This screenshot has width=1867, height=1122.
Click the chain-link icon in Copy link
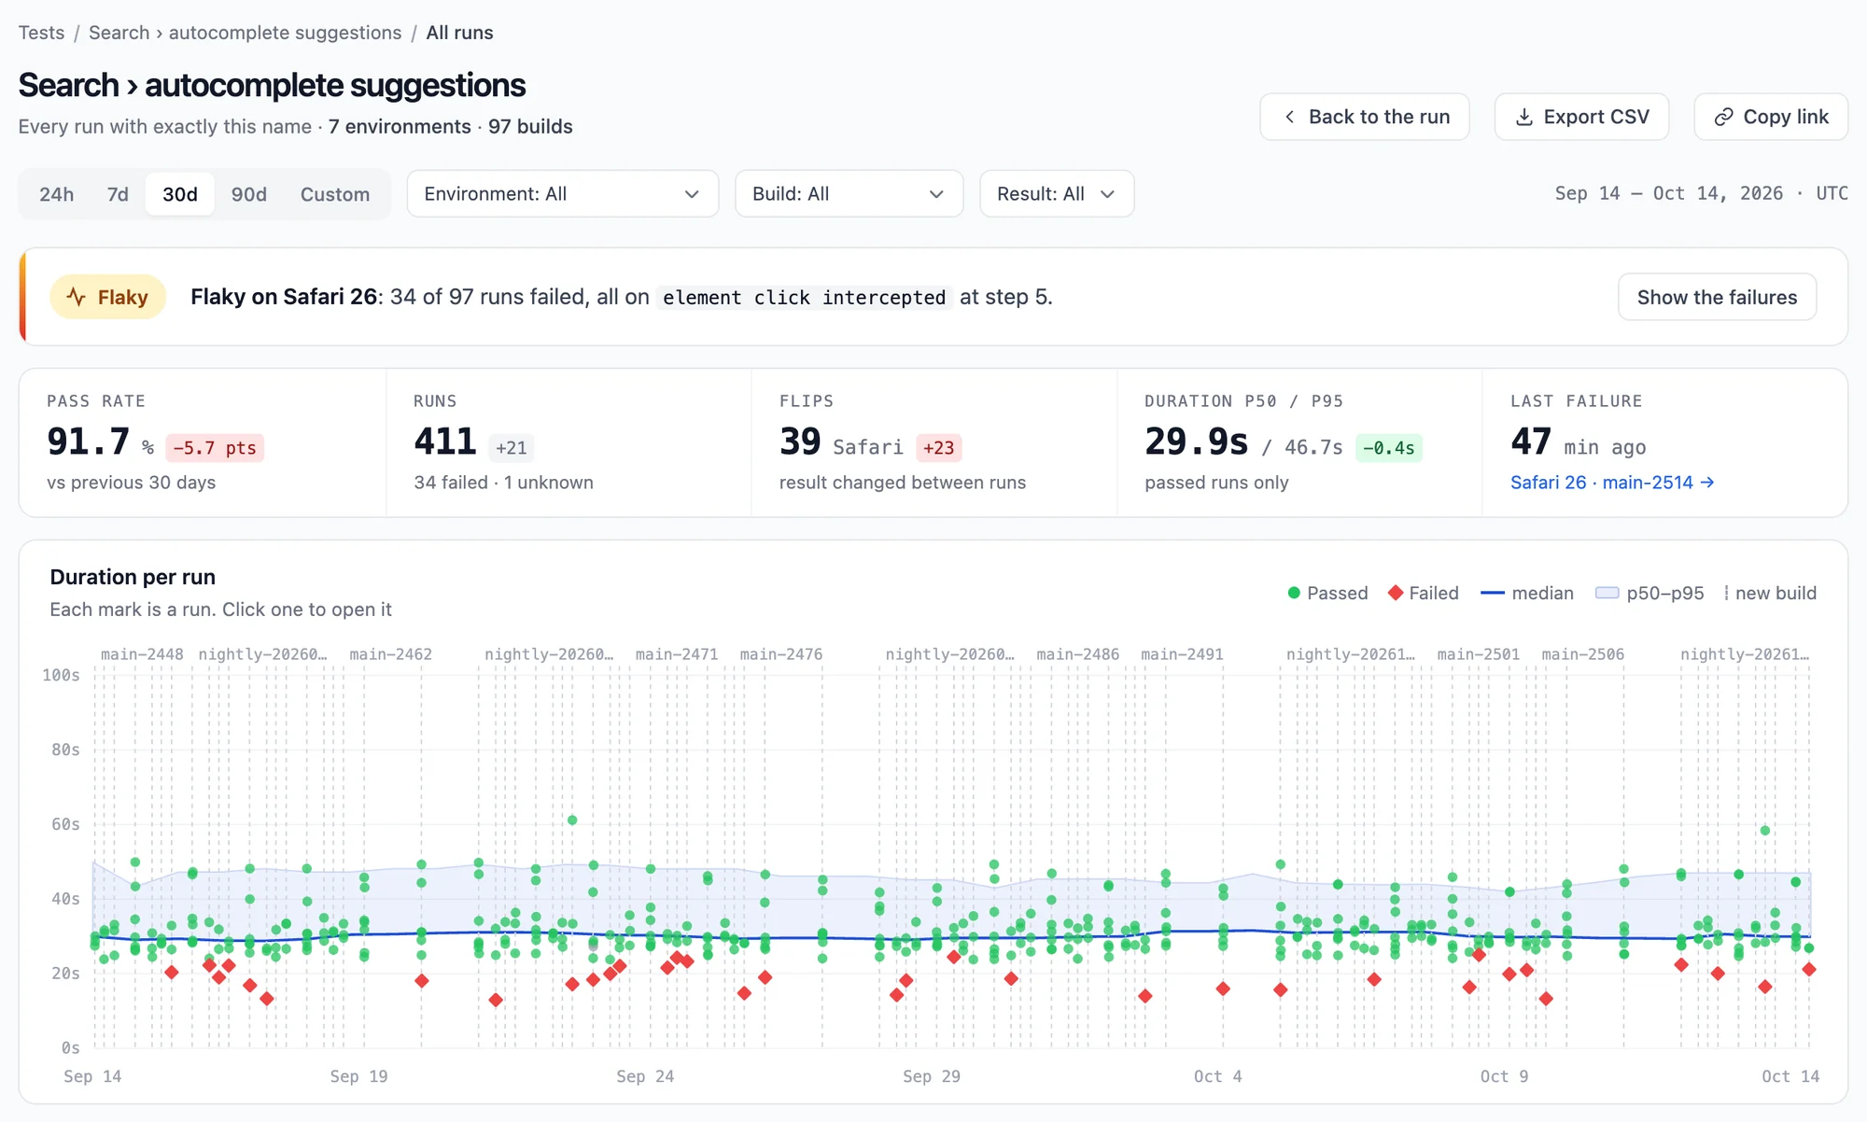point(1723,117)
